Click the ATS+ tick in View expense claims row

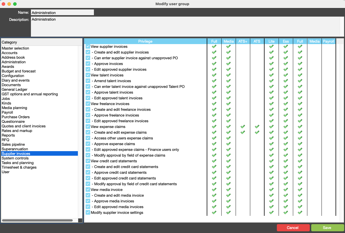click(243, 127)
